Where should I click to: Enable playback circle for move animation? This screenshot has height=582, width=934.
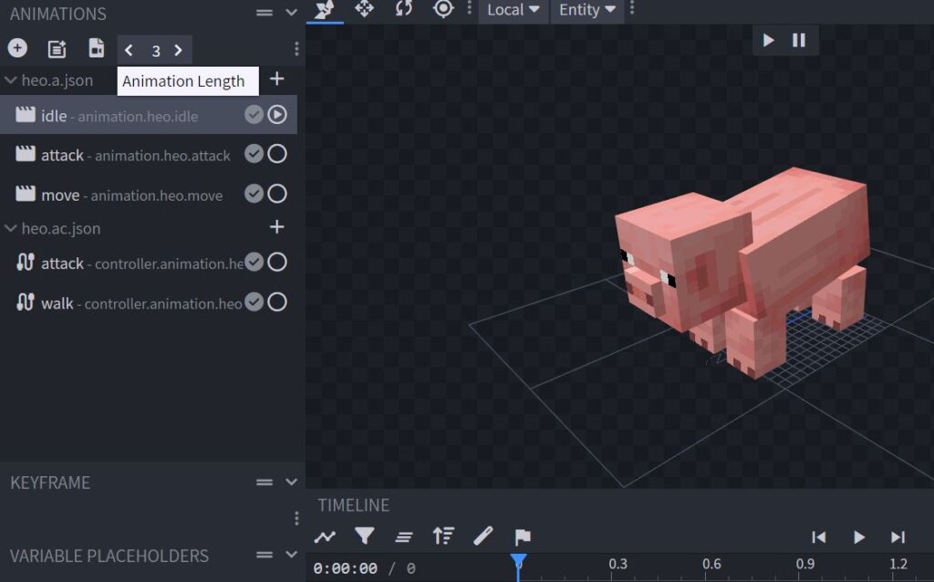click(277, 193)
